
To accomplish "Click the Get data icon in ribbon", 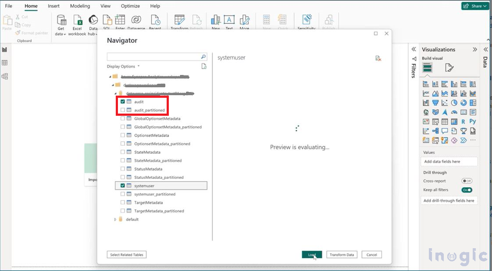I will pyautogui.click(x=61, y=20).
